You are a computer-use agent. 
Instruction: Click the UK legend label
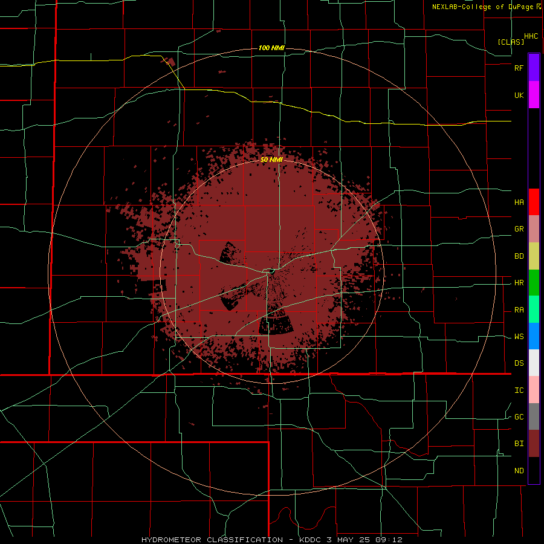click(519, 95)
